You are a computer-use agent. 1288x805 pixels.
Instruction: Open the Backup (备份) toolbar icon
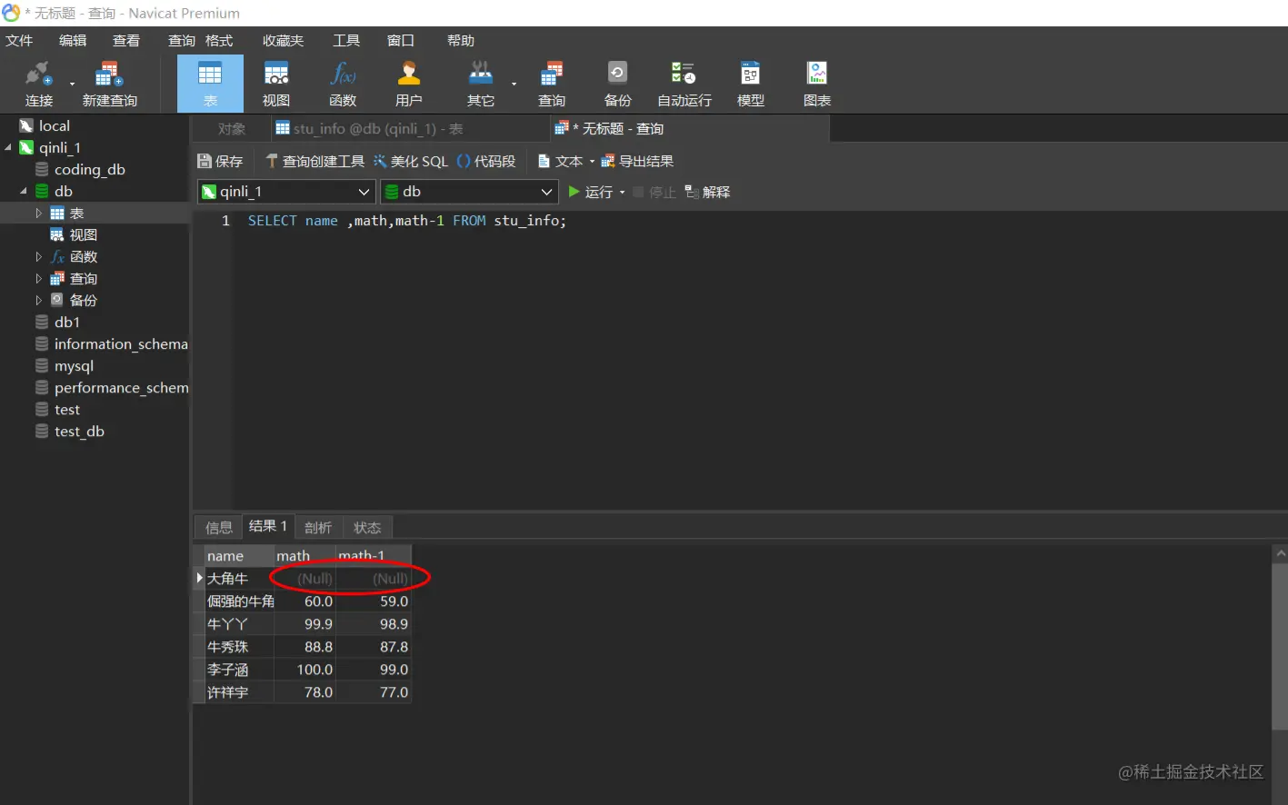(617, 84)
